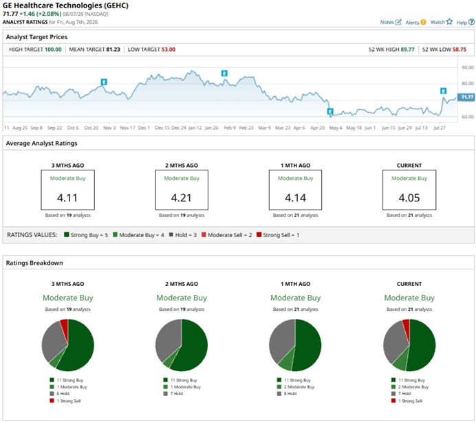Image resolution: width=476 pixels, height=422 pixels.
Task: Click the Moderate Sell legend swatch
Action: pos(204,234)
